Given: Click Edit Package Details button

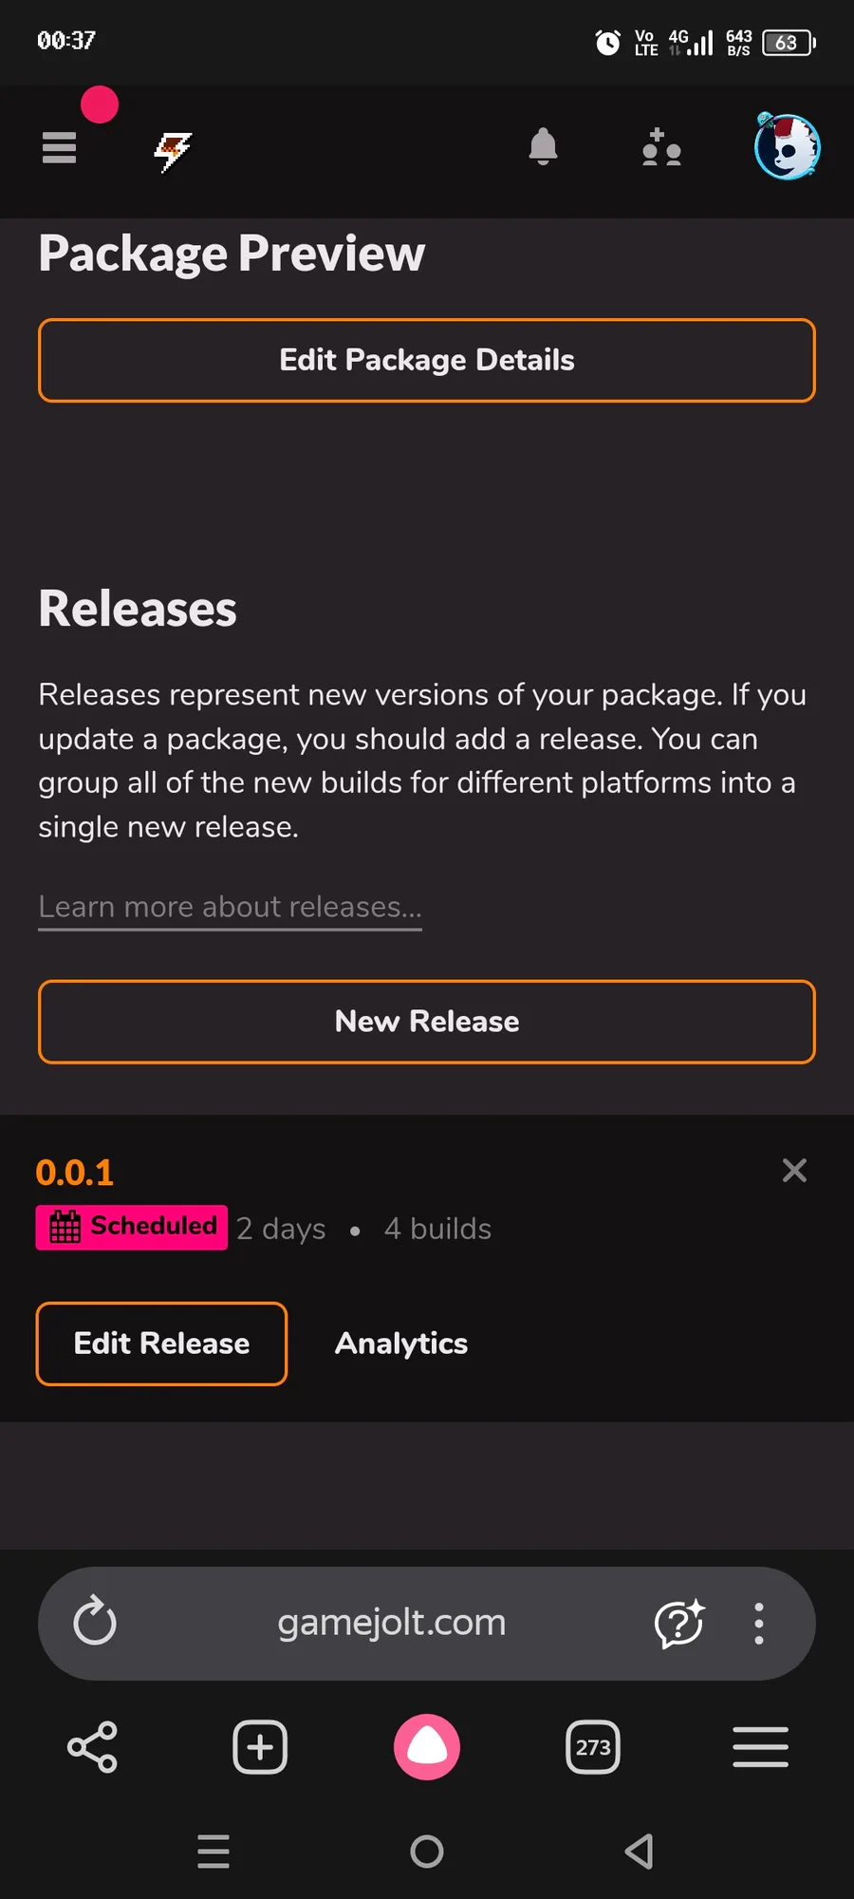Looking at the screenshot, I should click(x=427, y=361).
